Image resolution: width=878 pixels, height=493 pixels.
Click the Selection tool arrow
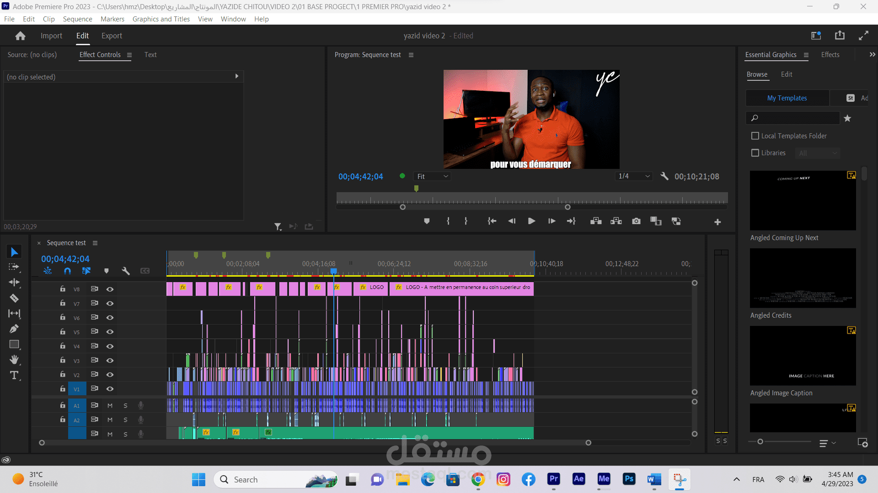(x=15, y=251)
